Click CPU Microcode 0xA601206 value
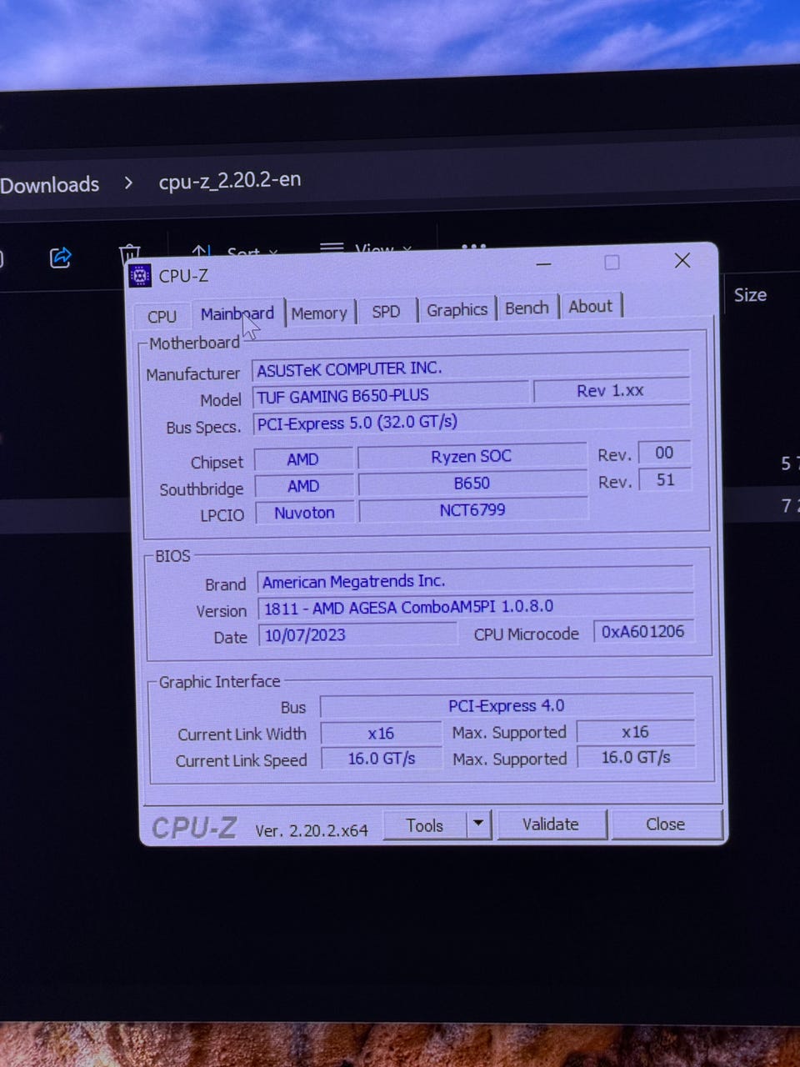This screenshot has width=800, height=1067. pos(642,631)
